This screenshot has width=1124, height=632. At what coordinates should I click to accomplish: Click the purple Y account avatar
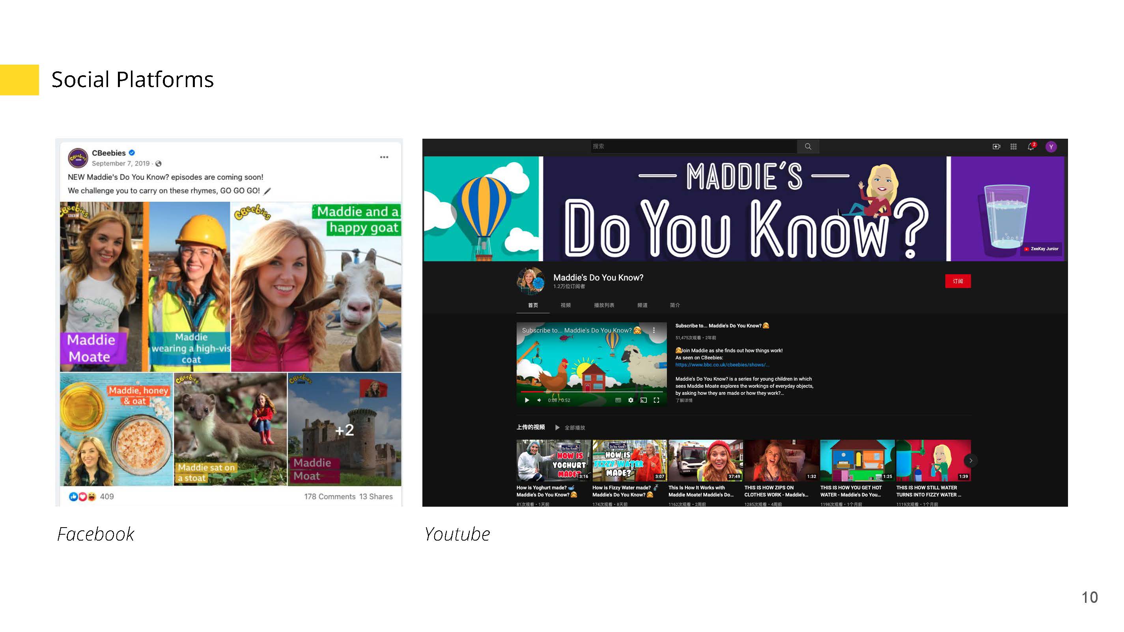[x=1051, y=147]
